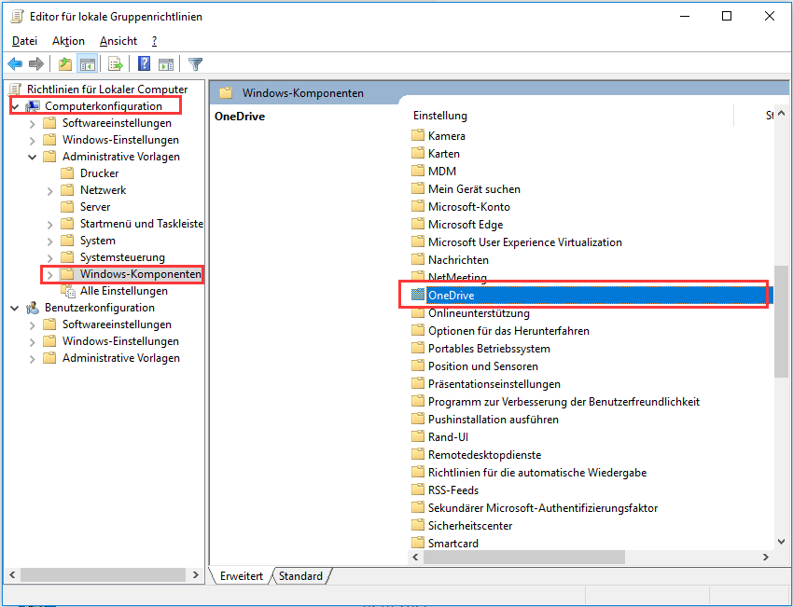Click the list's vertical scrollbar thumb

click(781, 321)
